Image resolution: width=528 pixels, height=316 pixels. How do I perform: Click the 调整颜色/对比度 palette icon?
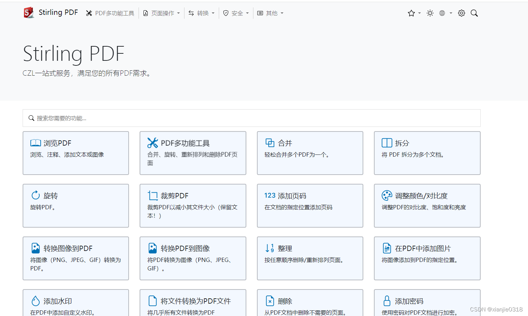(x=387, y=195)
